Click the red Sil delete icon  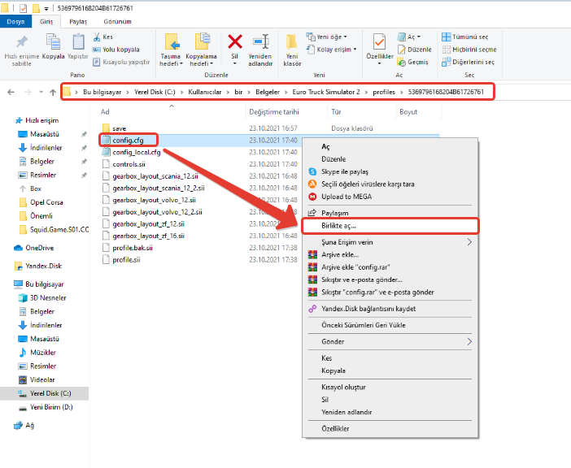235,41
